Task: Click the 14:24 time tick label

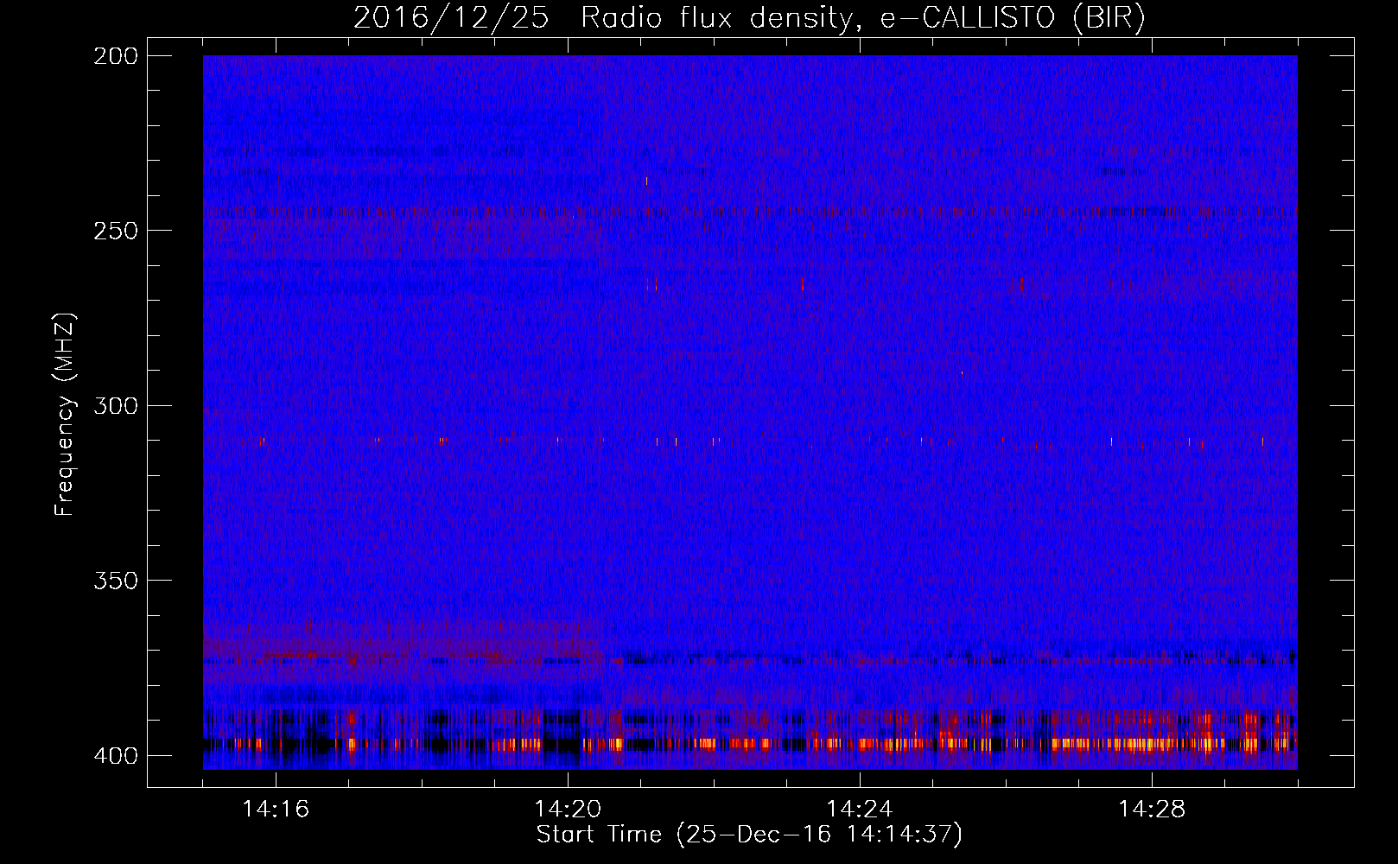Action: pyautogui.click(x=860, y=810)
